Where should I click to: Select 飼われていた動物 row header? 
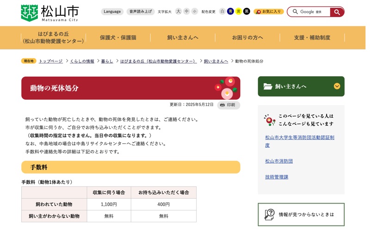[54, 204]
